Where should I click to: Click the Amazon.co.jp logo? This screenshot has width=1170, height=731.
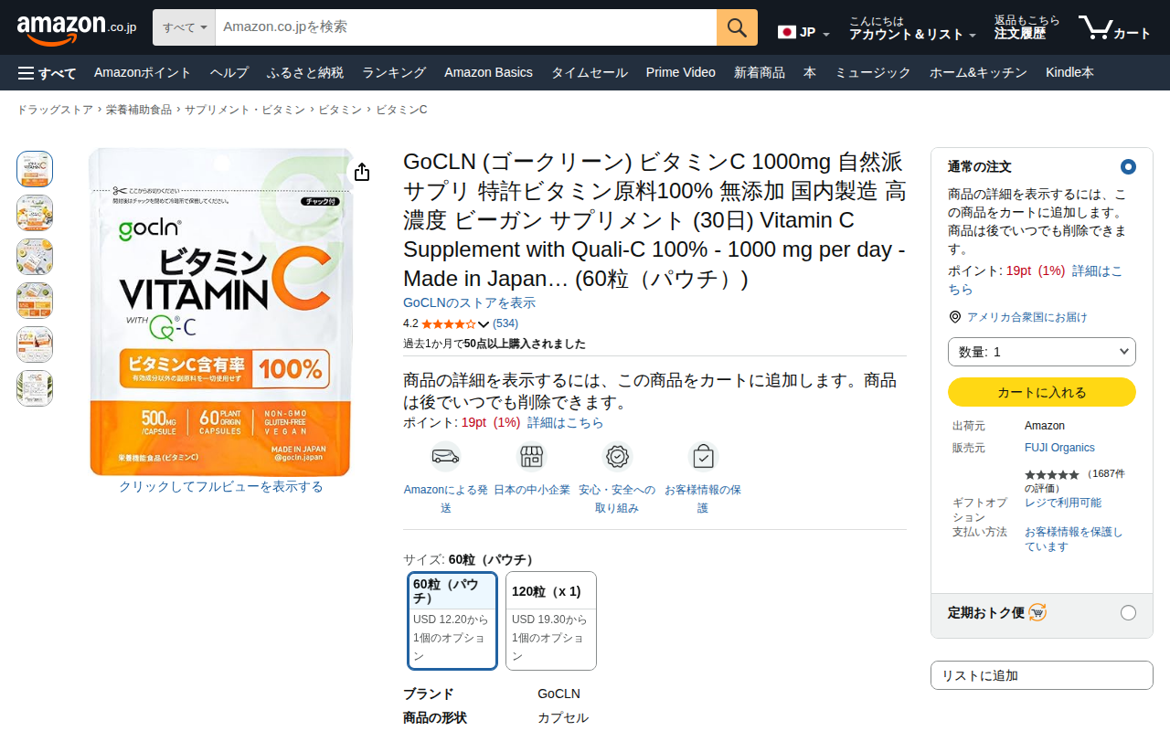coord(77,27)
